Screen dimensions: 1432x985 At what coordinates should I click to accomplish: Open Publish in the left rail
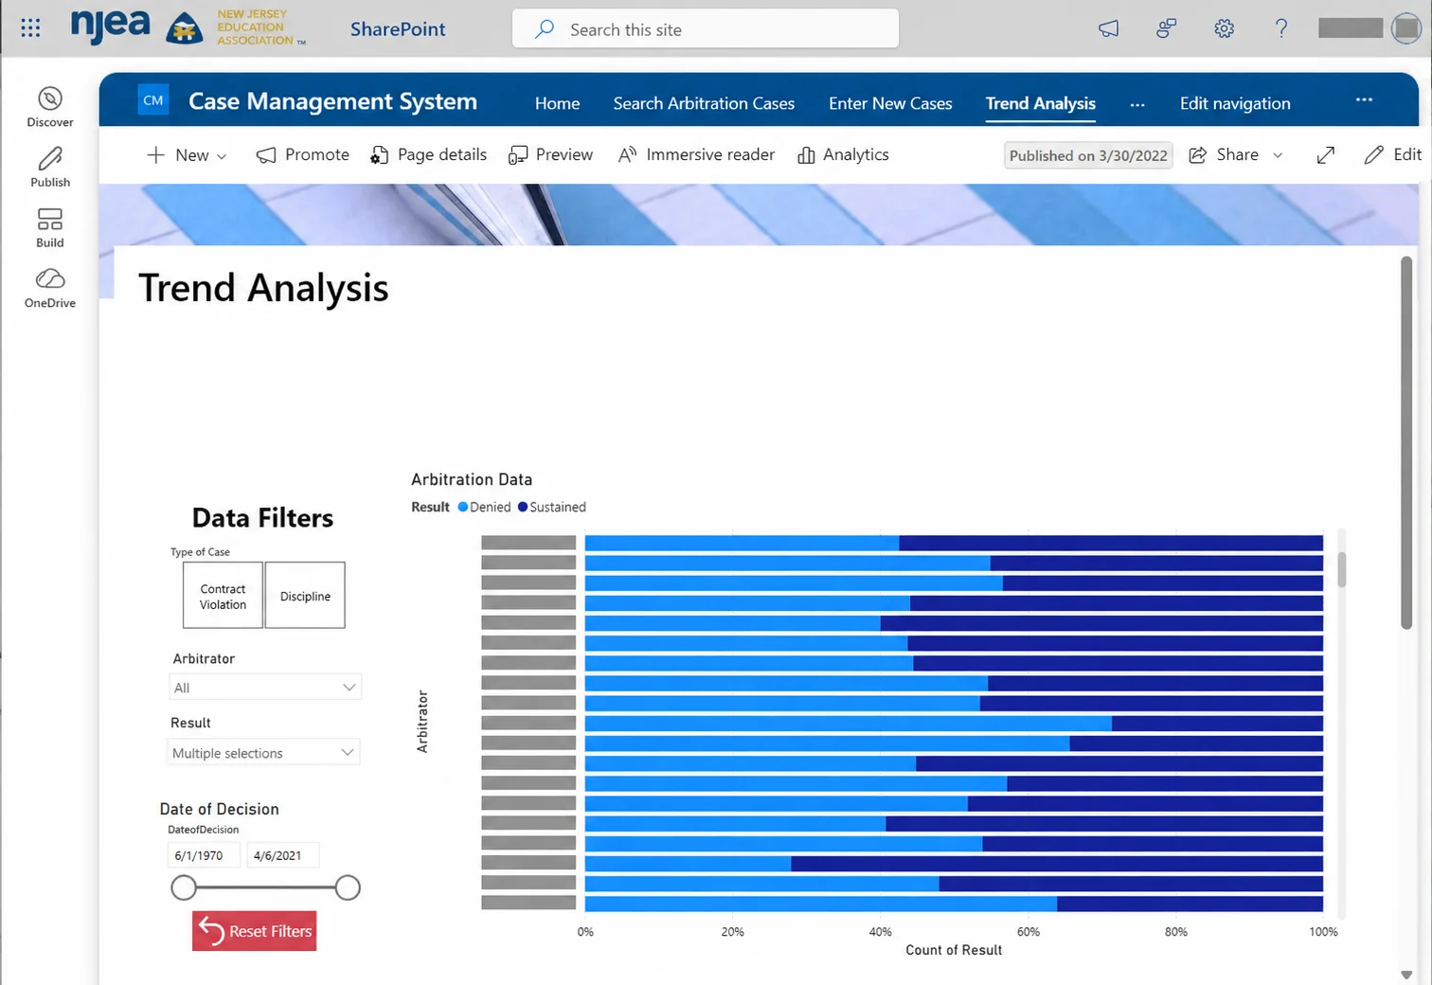point(50,167)
